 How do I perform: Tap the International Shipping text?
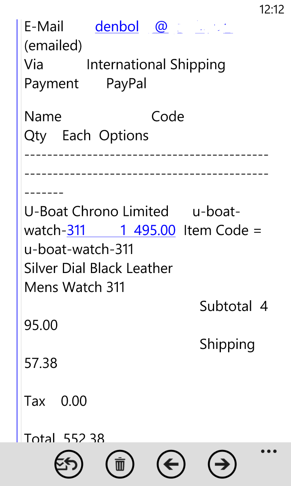click(x=156, y=65)
